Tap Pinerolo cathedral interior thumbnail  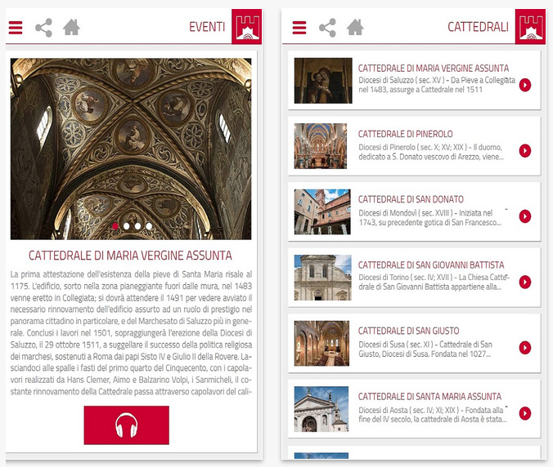321,146
